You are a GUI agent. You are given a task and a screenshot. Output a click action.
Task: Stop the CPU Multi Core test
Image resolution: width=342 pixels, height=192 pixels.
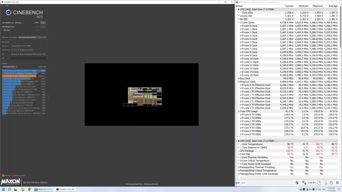43,23
